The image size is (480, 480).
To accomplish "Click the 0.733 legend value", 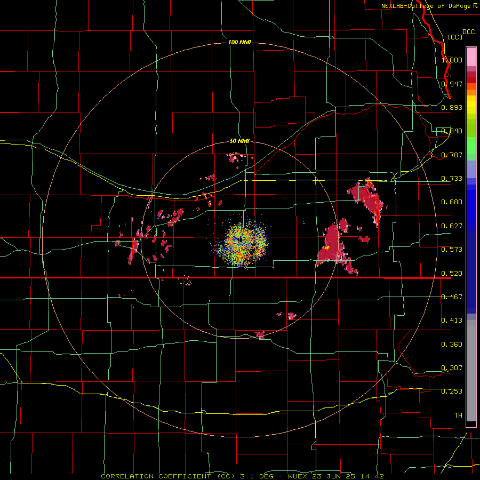I will click(x=452, y=179).
